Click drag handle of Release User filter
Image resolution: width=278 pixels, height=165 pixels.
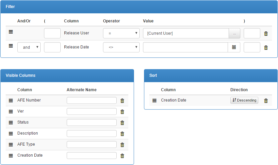pos(11,32)
